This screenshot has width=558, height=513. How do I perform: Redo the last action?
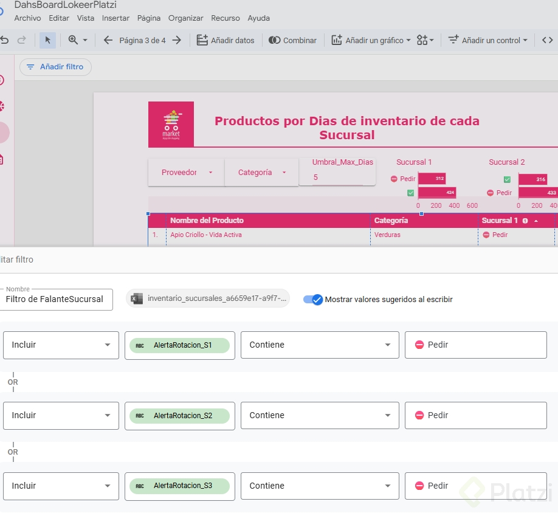click(x=22, y=40)
